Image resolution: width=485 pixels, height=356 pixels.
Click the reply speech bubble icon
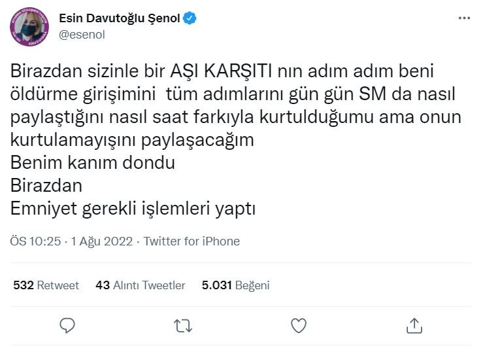(x=67, y=325)
